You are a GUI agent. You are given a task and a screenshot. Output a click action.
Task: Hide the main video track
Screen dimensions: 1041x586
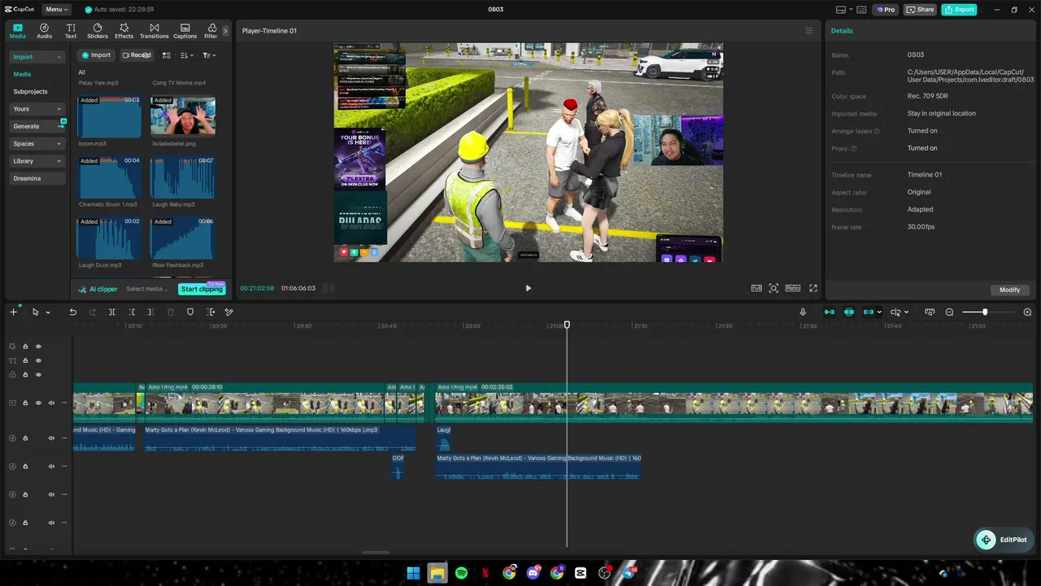[x=38, y=403]
